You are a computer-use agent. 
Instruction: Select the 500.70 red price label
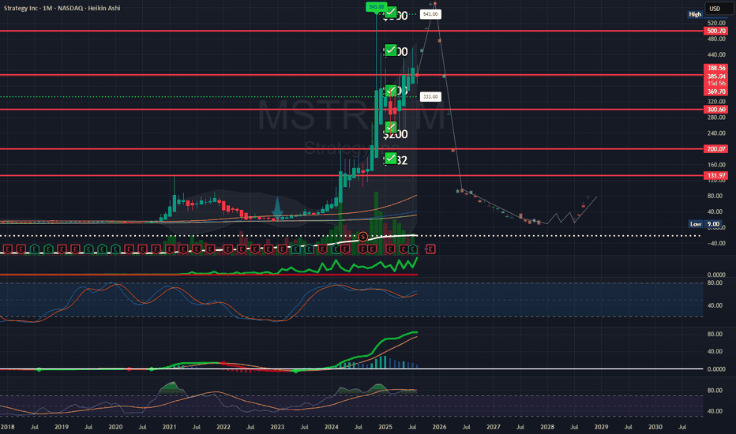[x=716, y=31]
